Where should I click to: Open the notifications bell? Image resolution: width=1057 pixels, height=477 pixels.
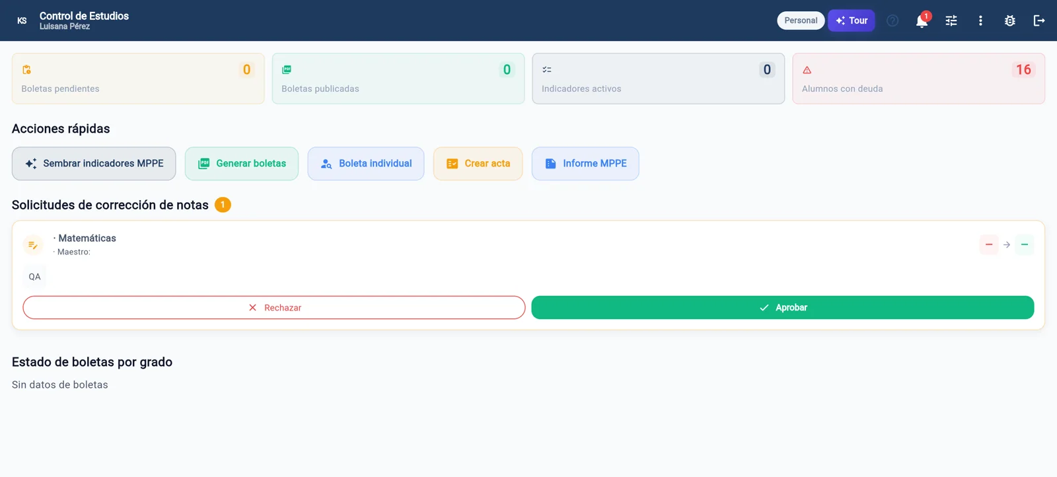[922, 20]
